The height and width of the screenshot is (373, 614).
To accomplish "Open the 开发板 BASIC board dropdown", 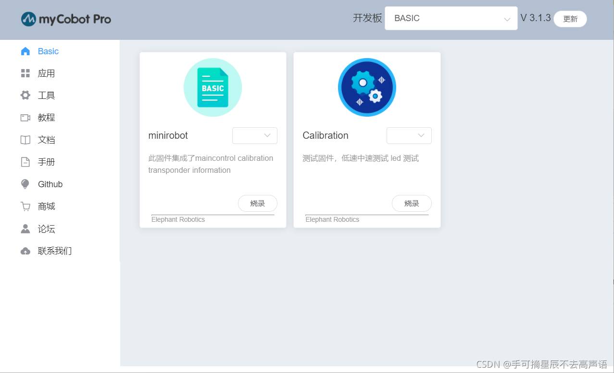I will click(x=451, y=18).
